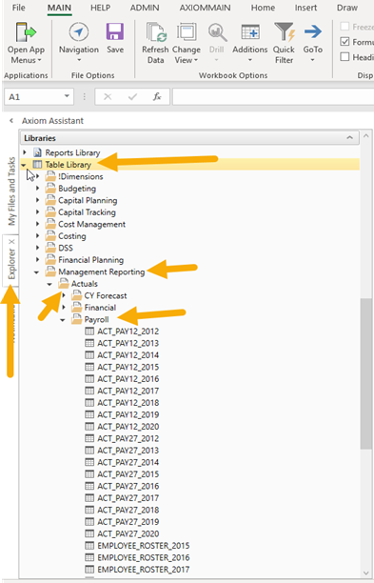Collapse Axiom Assistant pane with left chevron
374x583 pixels.
[11, 120]
